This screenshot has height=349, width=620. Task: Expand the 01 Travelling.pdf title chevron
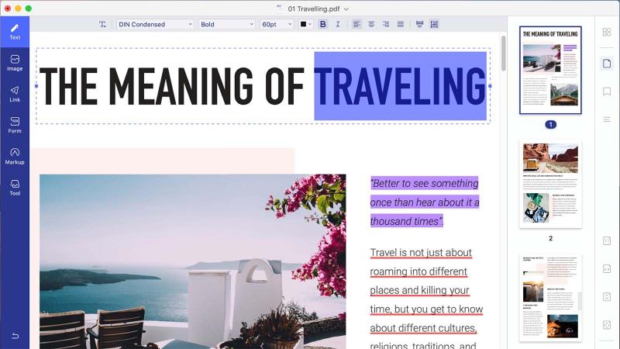point(346,9)
